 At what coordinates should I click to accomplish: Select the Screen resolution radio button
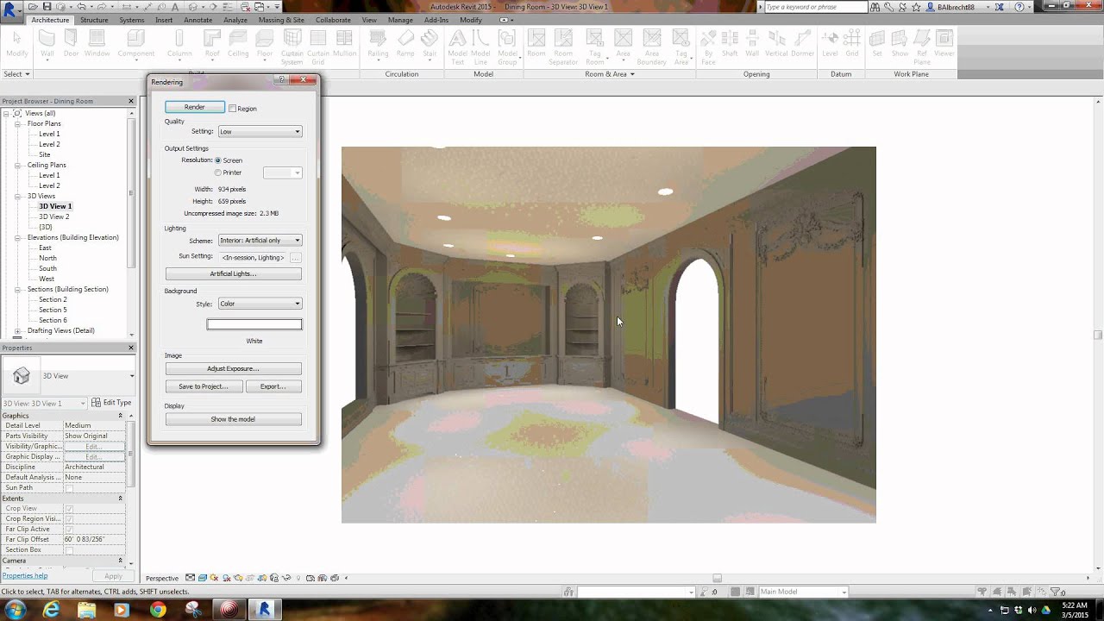[x=218, y=160]
